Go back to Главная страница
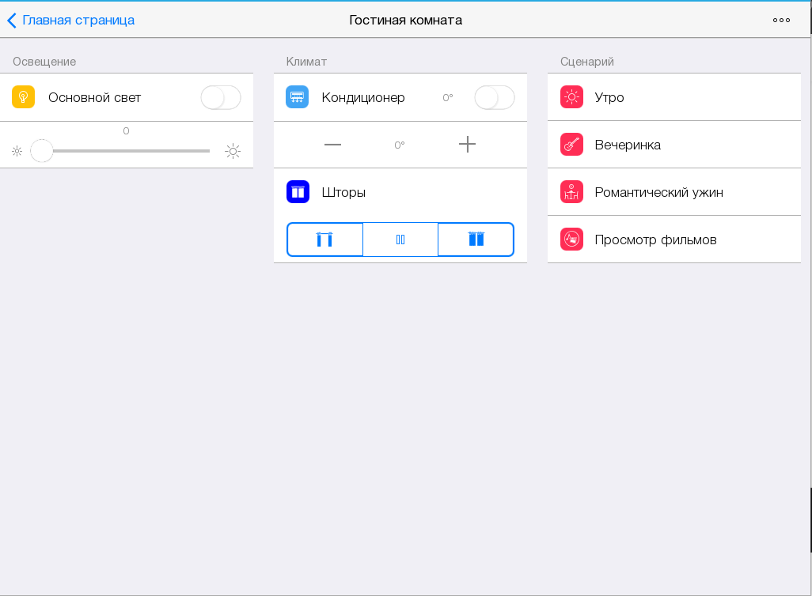 (70, 20)
